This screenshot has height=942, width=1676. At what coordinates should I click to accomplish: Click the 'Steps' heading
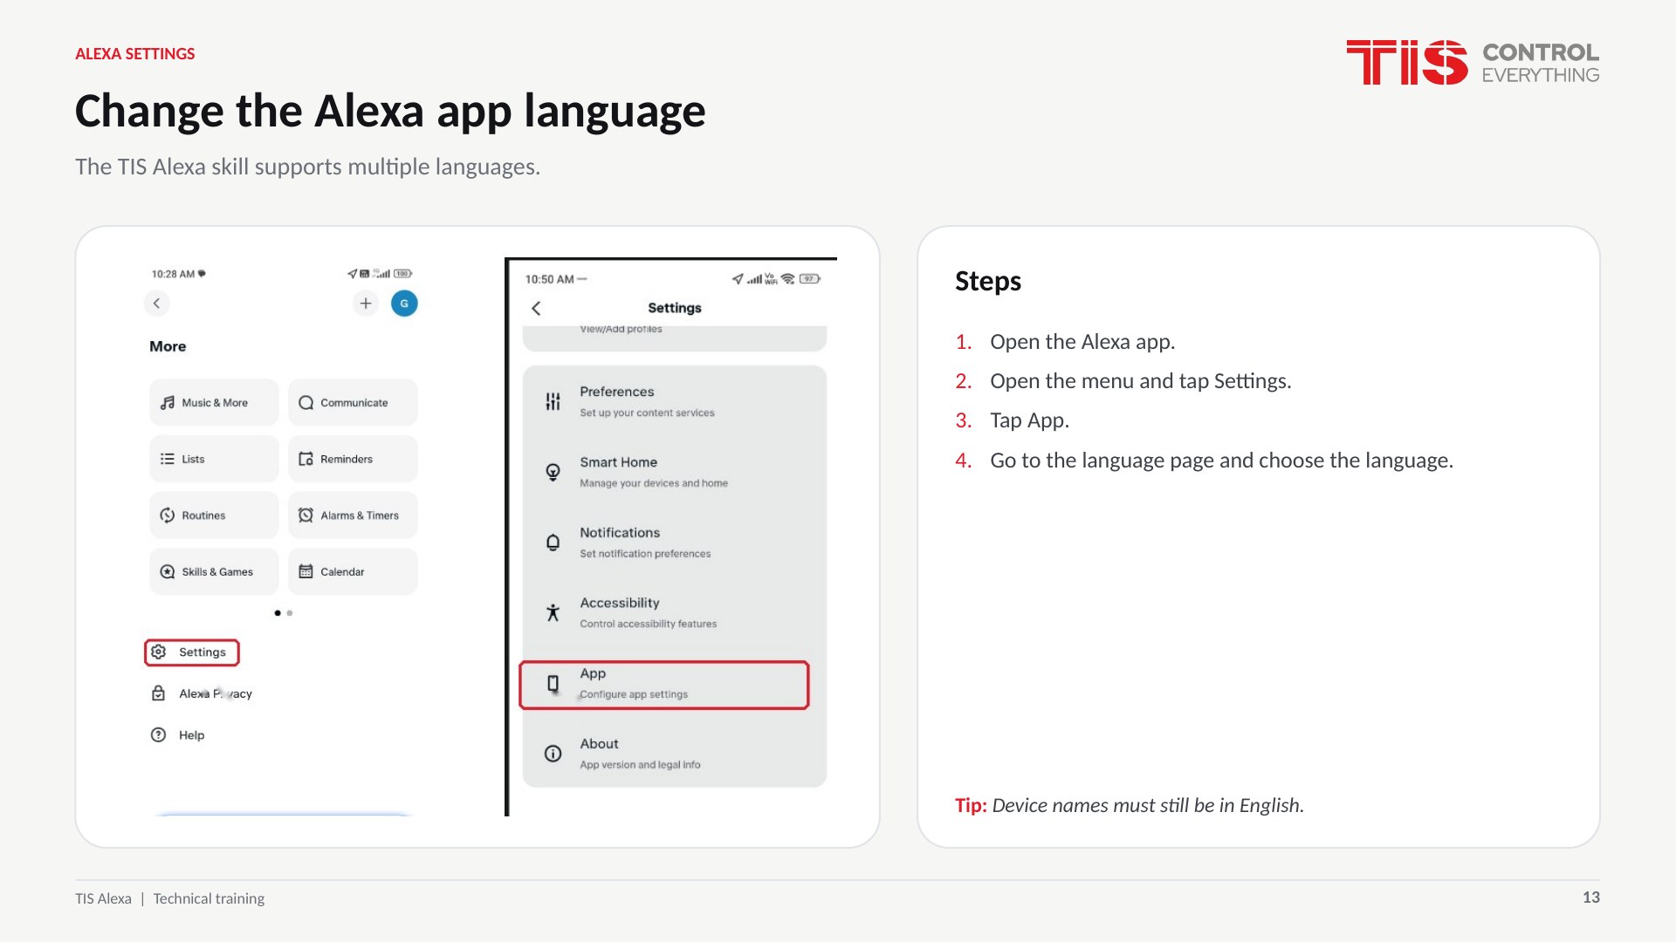point(988,282)
